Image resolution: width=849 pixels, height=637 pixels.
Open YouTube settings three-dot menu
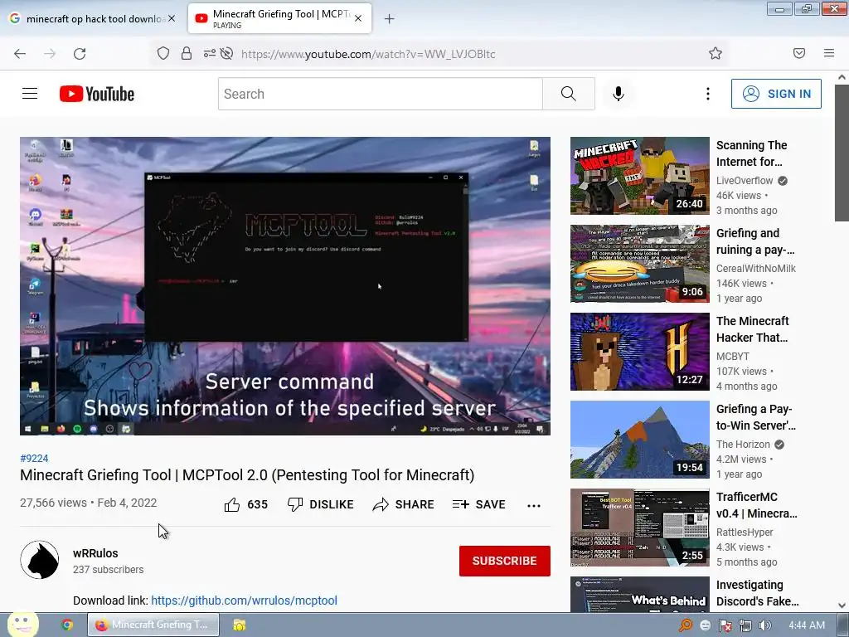708,94
